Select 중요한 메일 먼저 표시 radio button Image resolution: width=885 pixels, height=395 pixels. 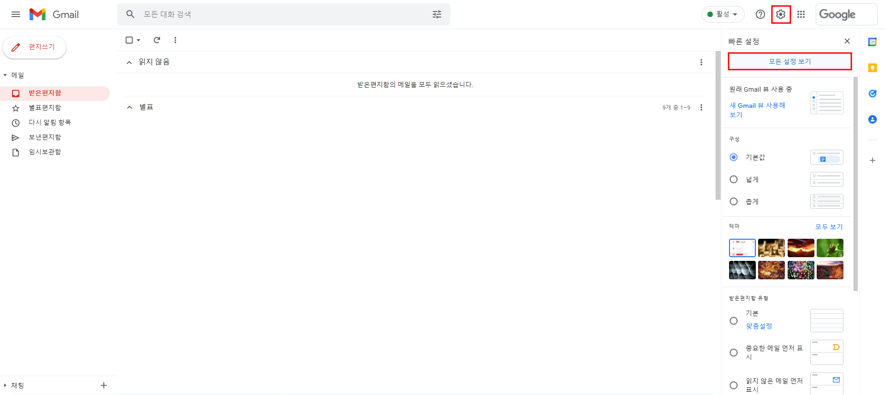coord(734,353)
